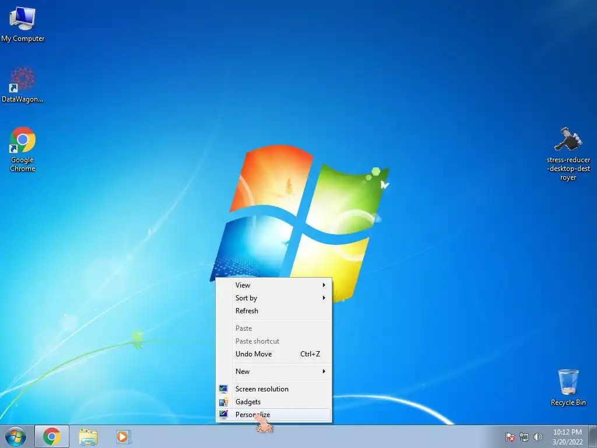Select the Google Chrome desktop shortcut
The height and width of the screenshot is (448, 597).
point(23,149)
